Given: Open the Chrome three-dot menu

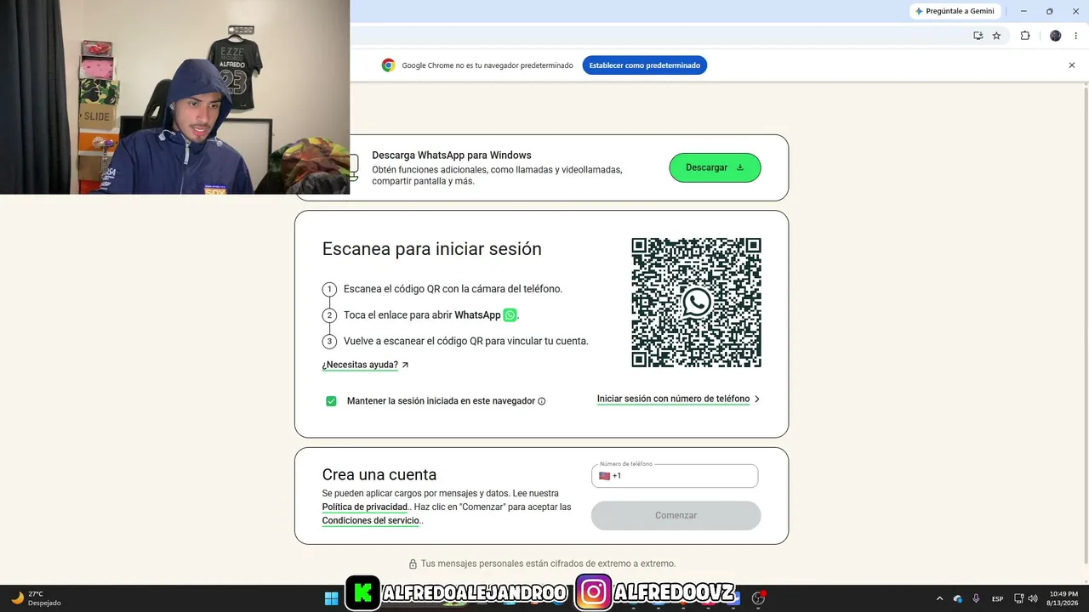Looking at the screenshot, I should (1076, 36).
